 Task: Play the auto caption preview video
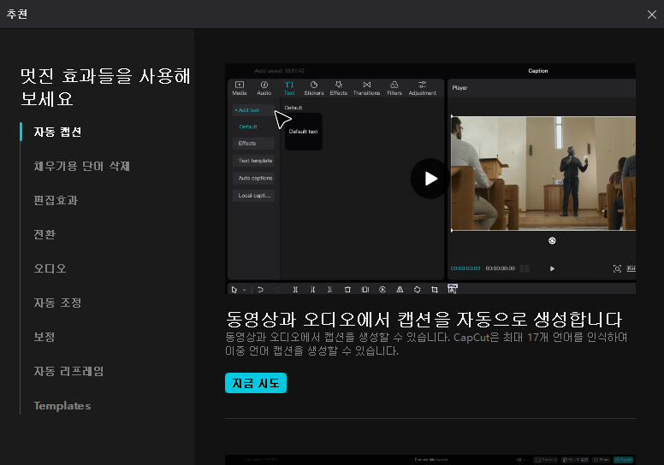point(430,179)
